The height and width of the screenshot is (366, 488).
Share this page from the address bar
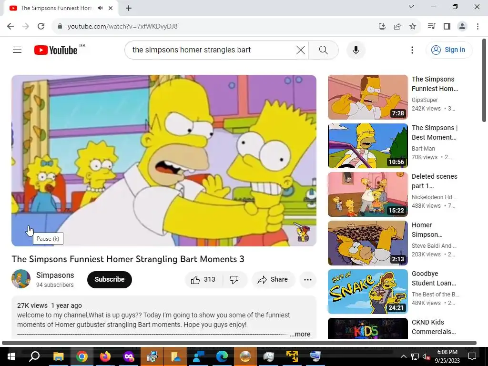coord(397,26)
